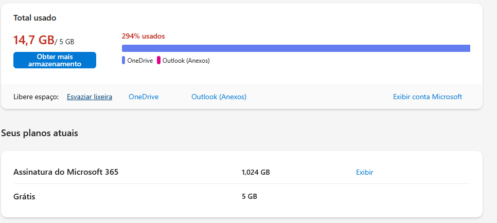The height and width of the screenshot is (223, 497).
Task: Open the Esvaziar lixeira link
Action: click(x=90, y=97)
